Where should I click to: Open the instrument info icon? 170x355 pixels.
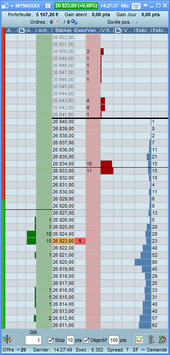coord(47,6)
